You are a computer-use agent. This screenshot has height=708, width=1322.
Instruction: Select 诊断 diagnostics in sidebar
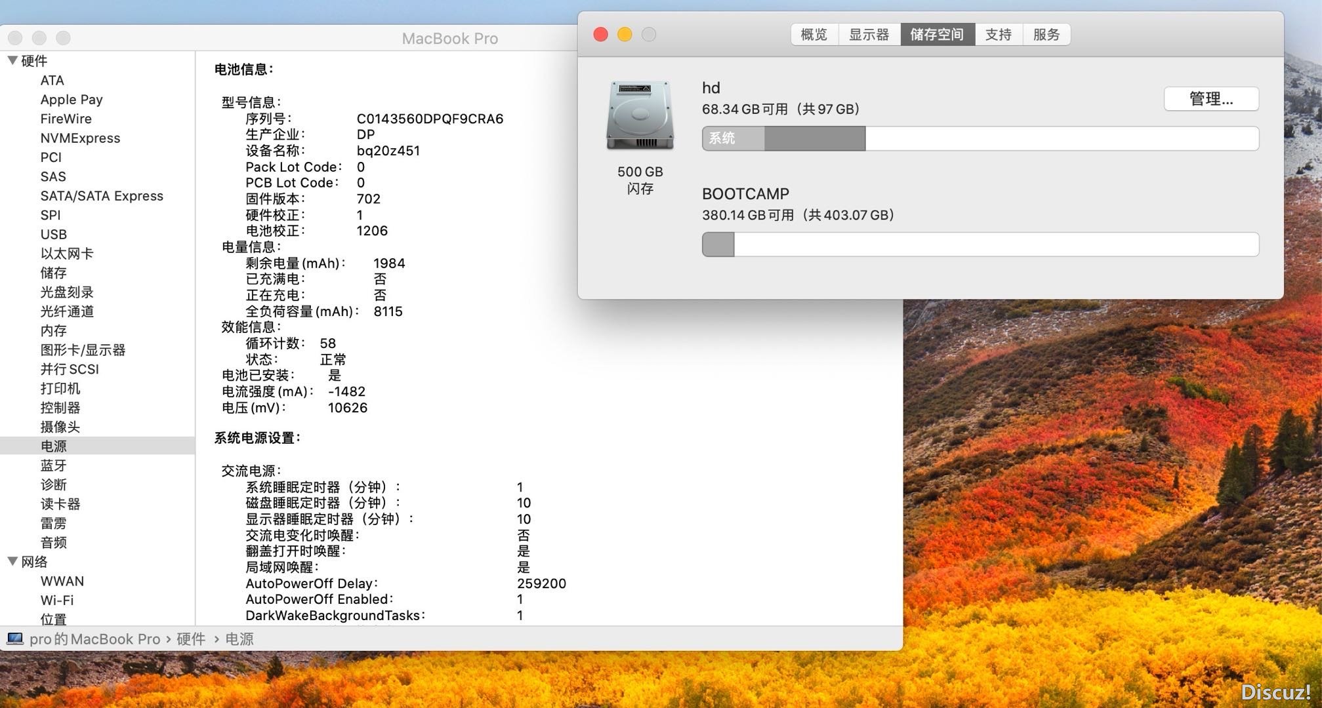pos(53,484)
